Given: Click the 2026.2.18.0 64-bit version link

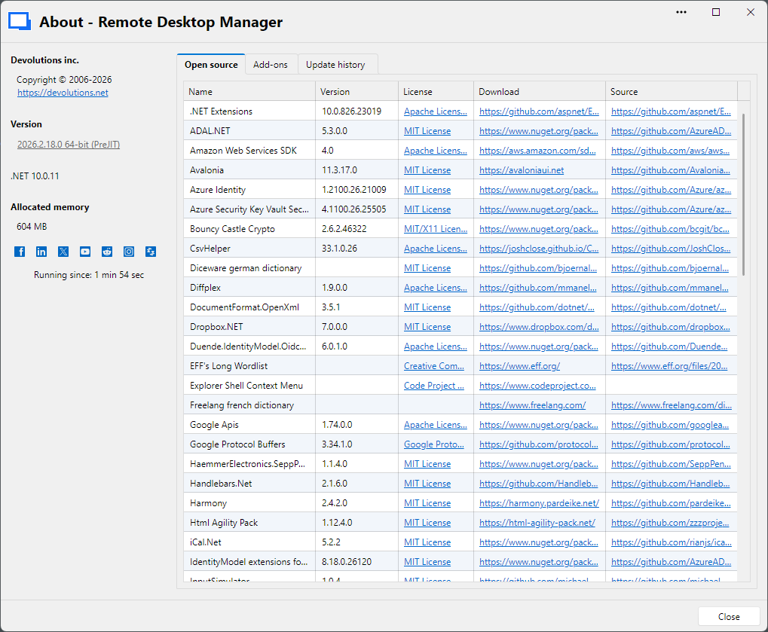Looking at the screenshot, I should [69, 145].
